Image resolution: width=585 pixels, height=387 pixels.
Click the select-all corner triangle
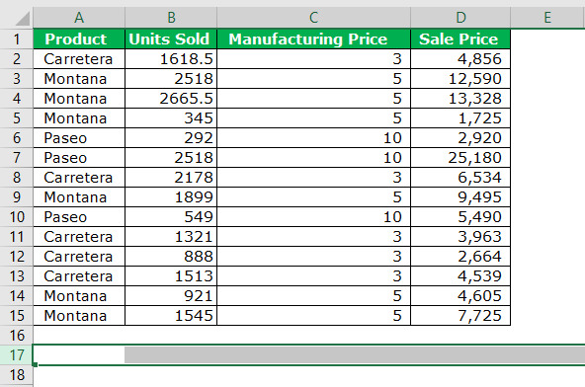[x=22, y=18]
